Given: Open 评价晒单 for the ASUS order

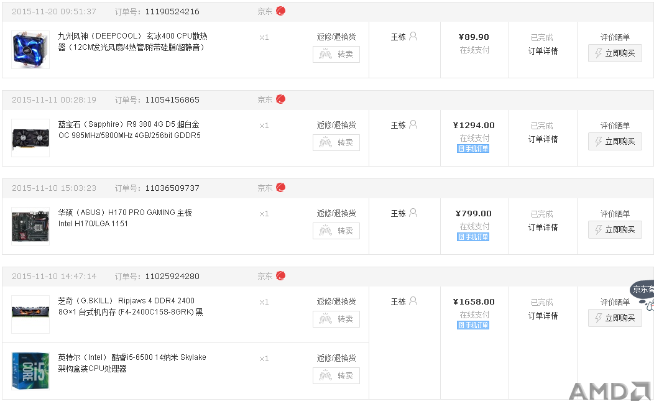Looking at the screenshot, I should click(615, 214).
